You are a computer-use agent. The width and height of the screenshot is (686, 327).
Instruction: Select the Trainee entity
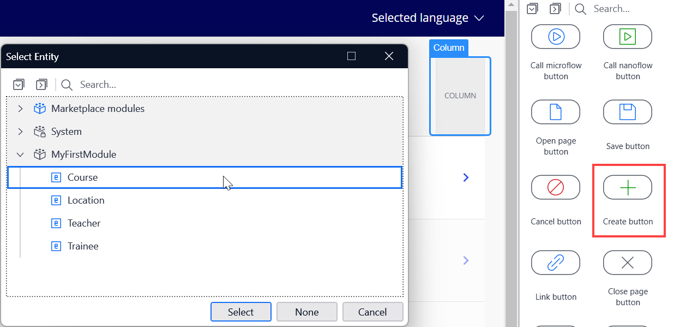pos(83,246)
